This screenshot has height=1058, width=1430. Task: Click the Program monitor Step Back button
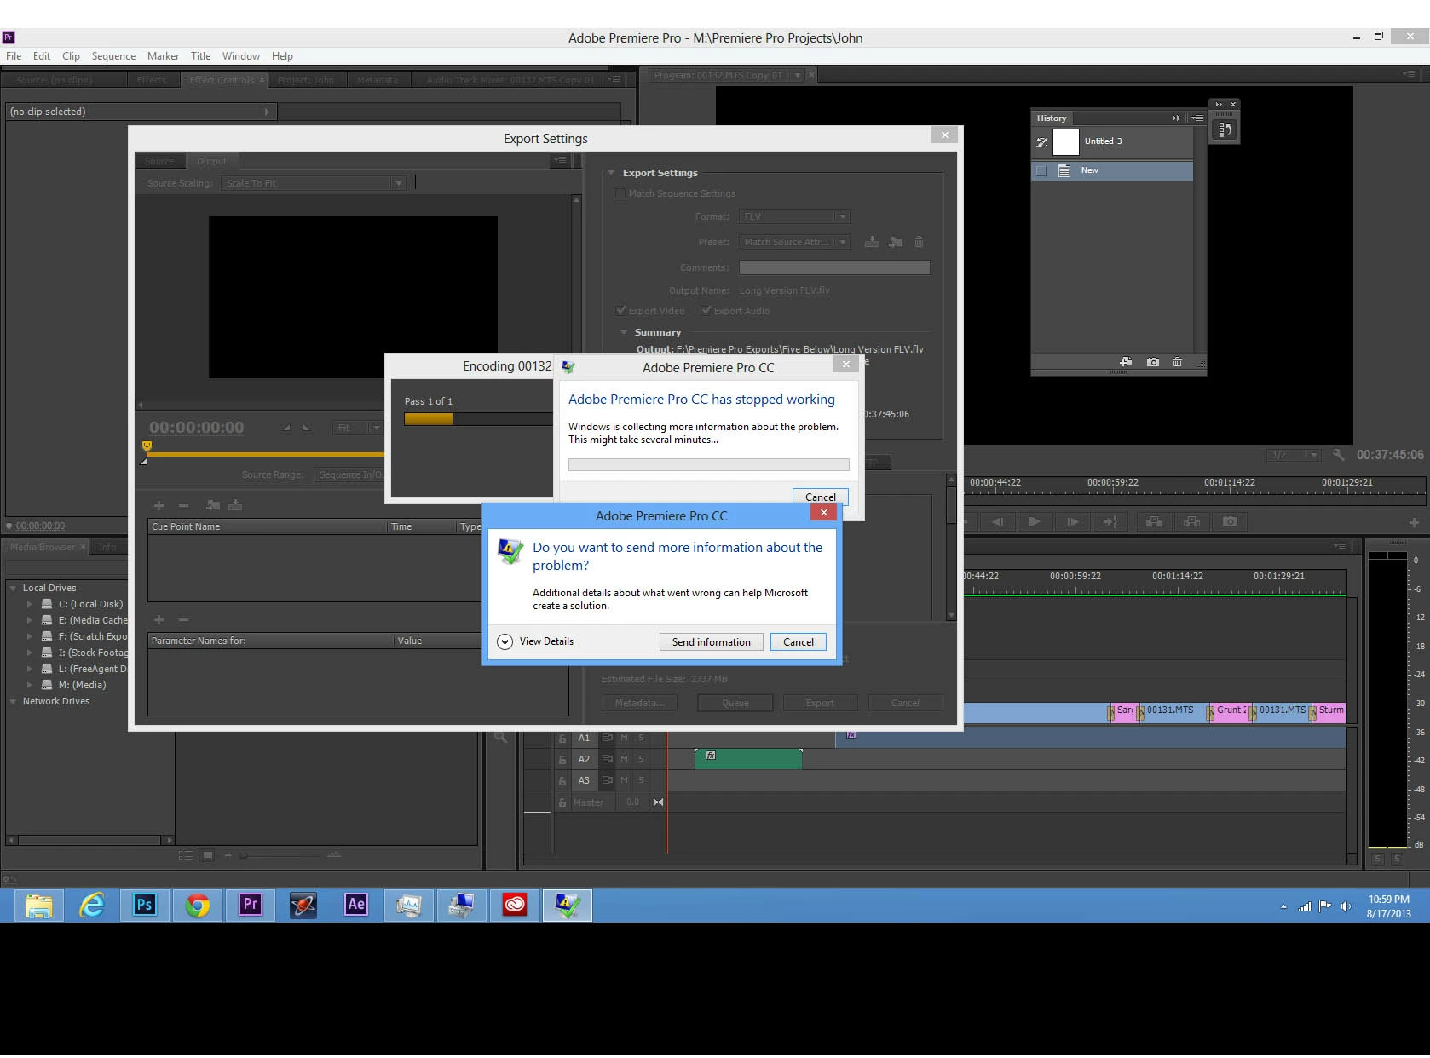click(x=997, y=521)
